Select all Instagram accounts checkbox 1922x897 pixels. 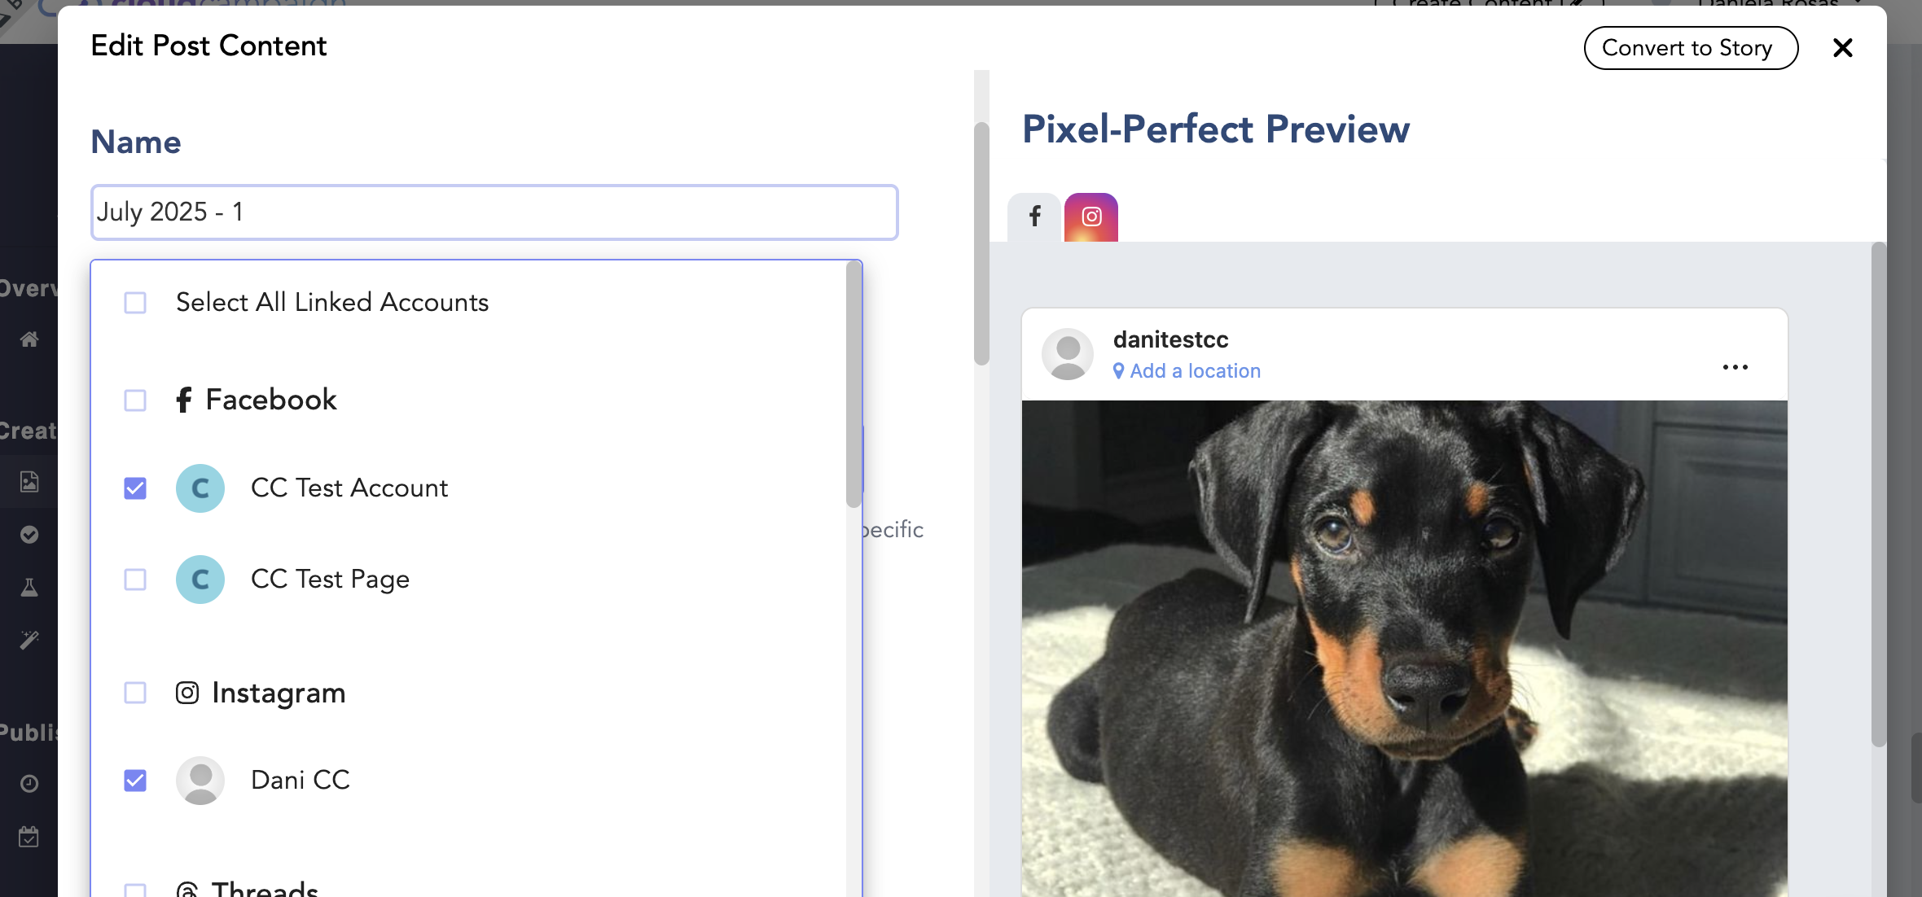[135, 693]
